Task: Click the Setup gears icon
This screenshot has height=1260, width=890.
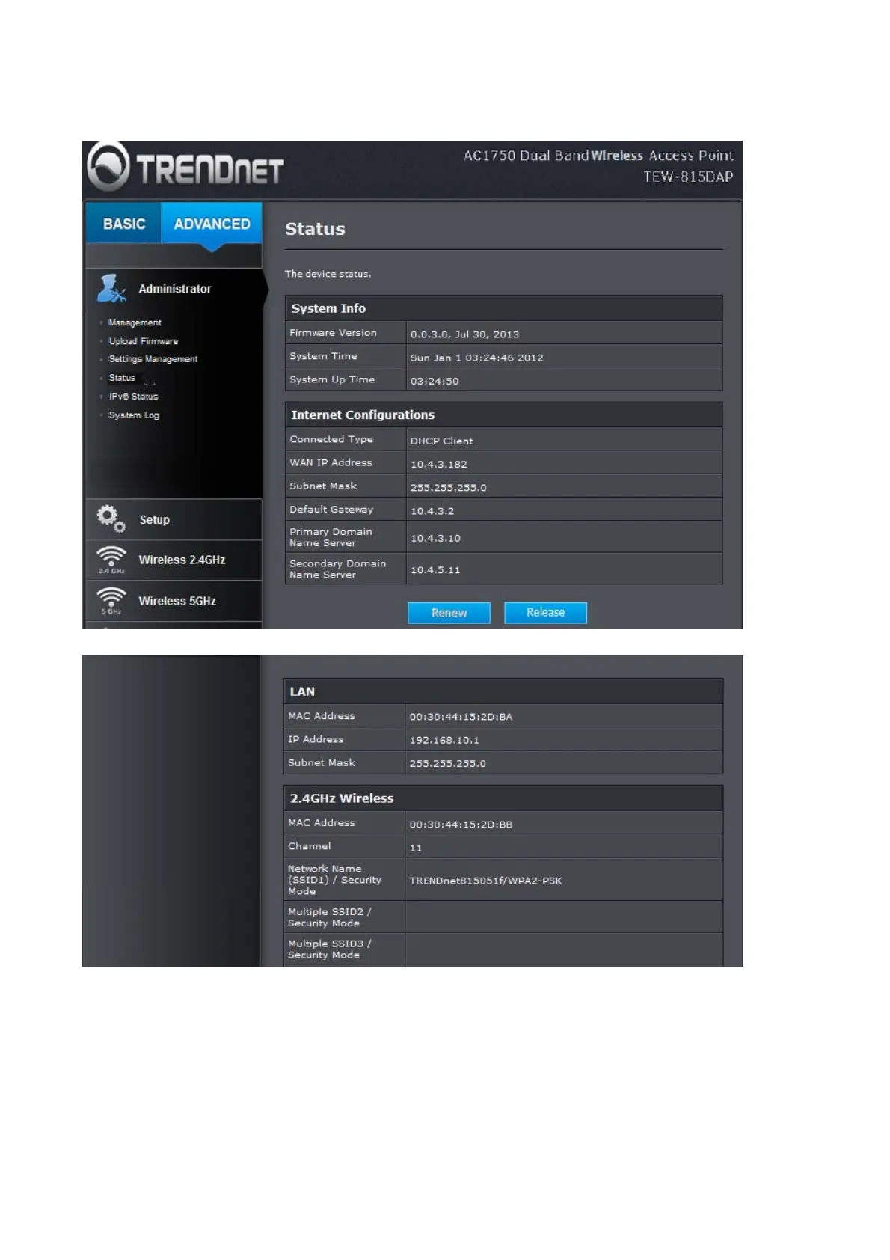Action: point(111,519)
